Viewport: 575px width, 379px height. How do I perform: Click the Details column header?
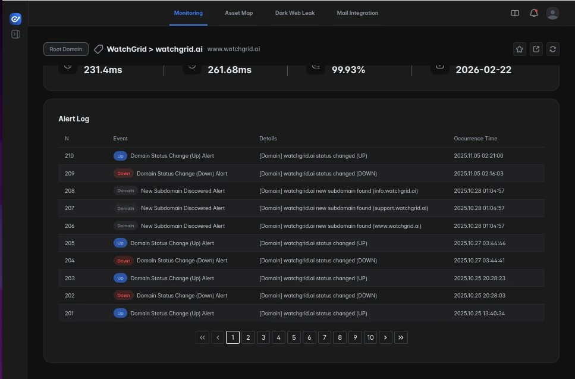pos(268,139)
